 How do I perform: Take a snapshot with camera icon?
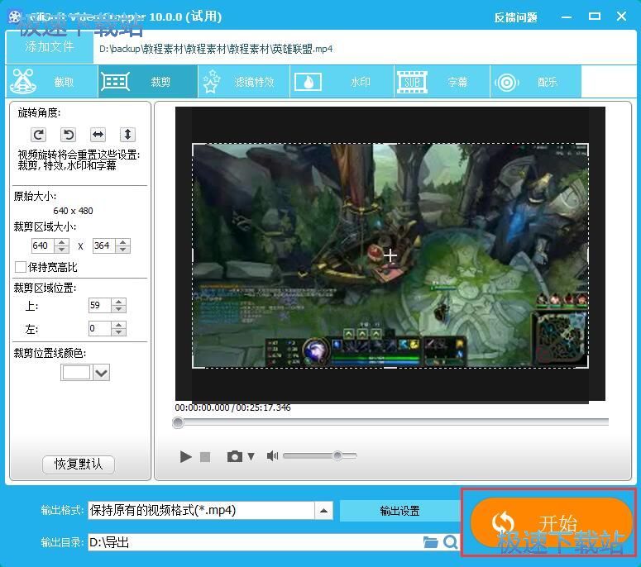pos(235,456)
